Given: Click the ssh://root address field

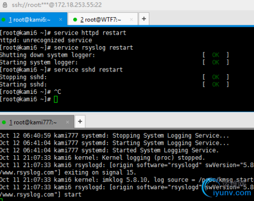Looking at the screenshot, I should click(x=56, y=5).
